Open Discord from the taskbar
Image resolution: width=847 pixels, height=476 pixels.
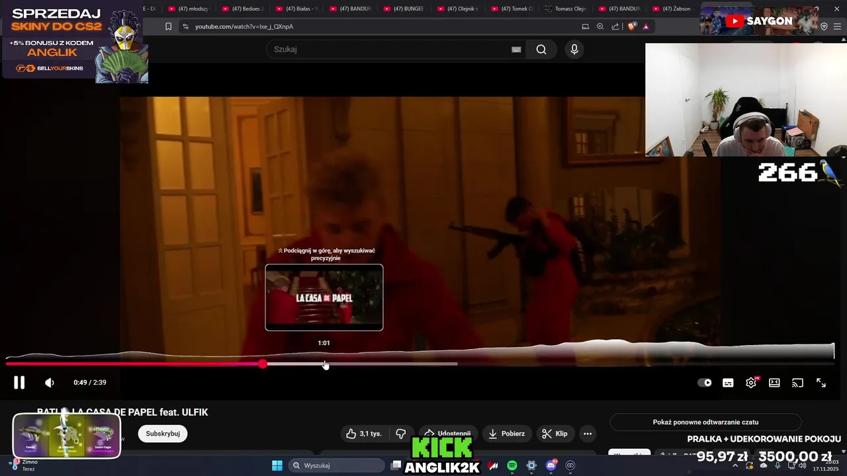[551, 465]
